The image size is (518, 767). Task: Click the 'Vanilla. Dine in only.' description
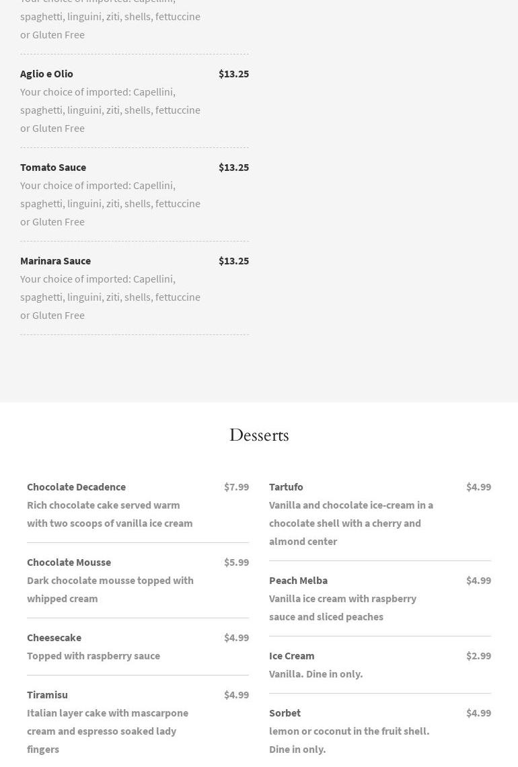point(316,673)
